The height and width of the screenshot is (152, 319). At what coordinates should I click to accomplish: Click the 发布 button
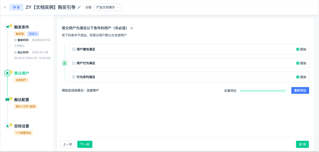pyautogui.click(x=302, y=144)
